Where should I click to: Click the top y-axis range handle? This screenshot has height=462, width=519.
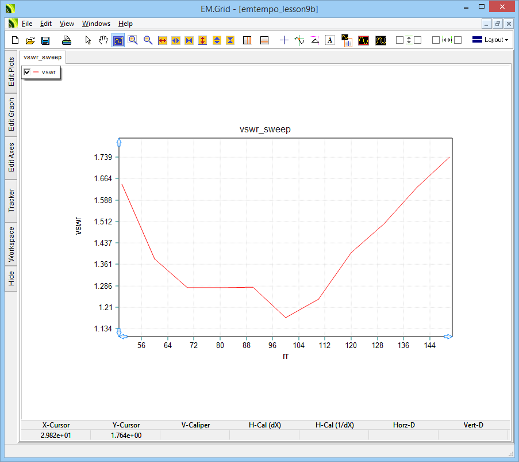119,142
